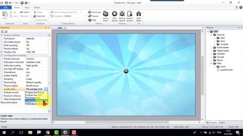The width and height of the screenshot is (243, 136).
Task: Open the Redo dropdown arrow in ribbon
Action: pyautogui.click(x=30, y=16)
